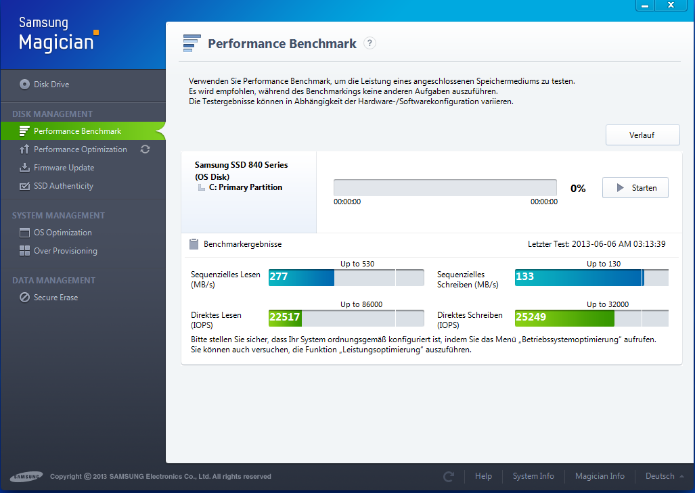The height and width of the screenshot is (493, 695).
Task: Click the Firmware Update download icon
Action: (x=24, y=168)
